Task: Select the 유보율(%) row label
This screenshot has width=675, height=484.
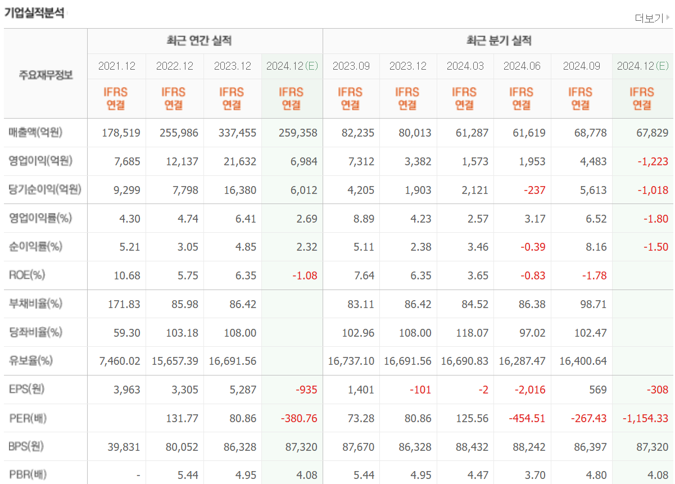Action: 31,360
